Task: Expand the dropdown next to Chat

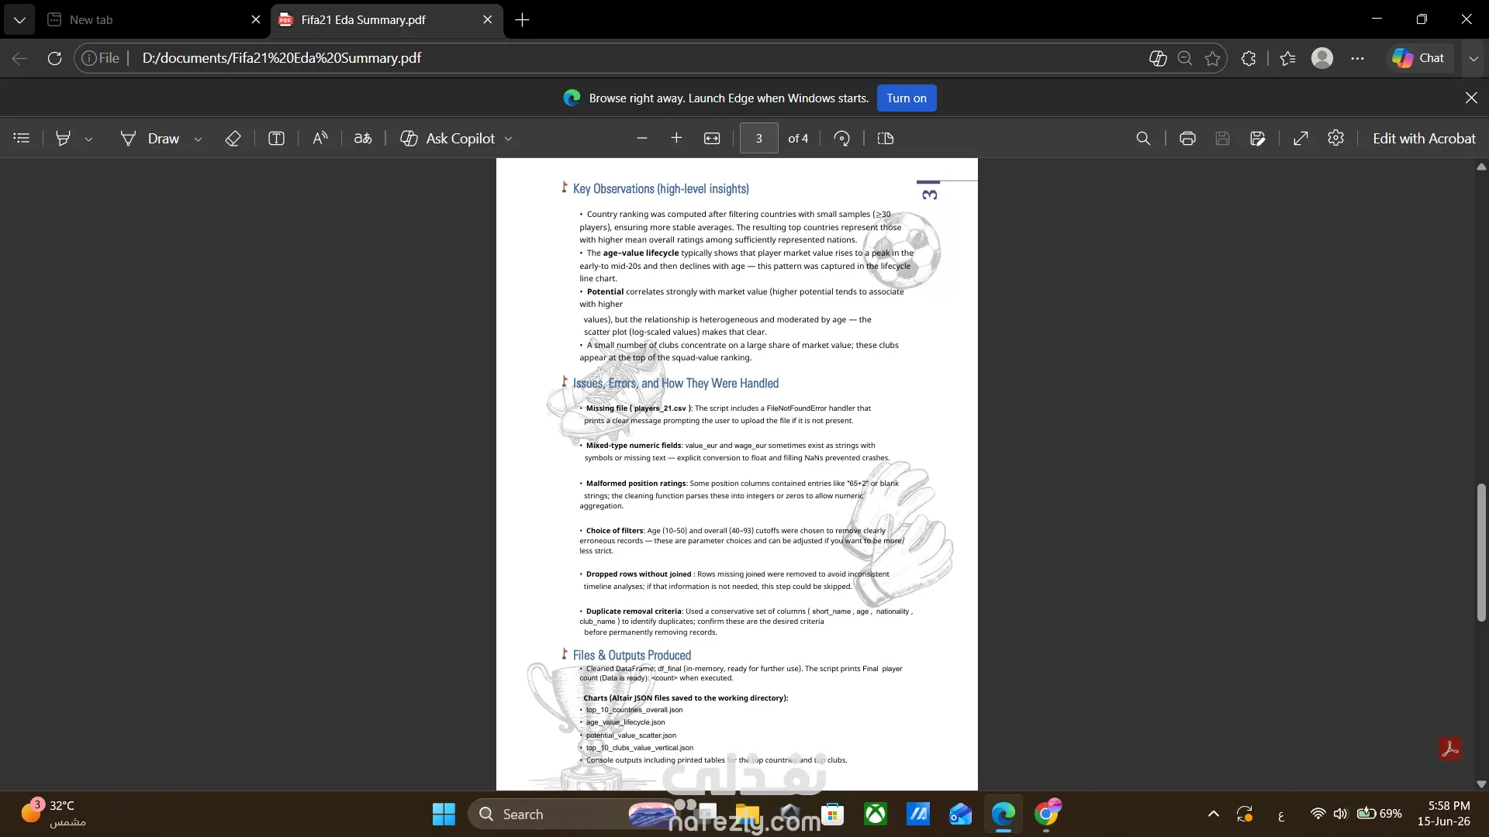Action: [x=1473, y=58]
